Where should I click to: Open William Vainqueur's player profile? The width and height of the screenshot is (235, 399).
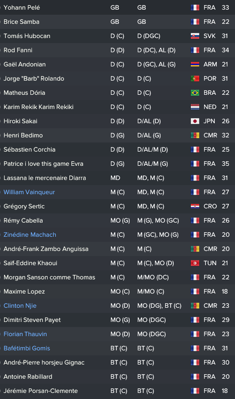coord(29,192)
